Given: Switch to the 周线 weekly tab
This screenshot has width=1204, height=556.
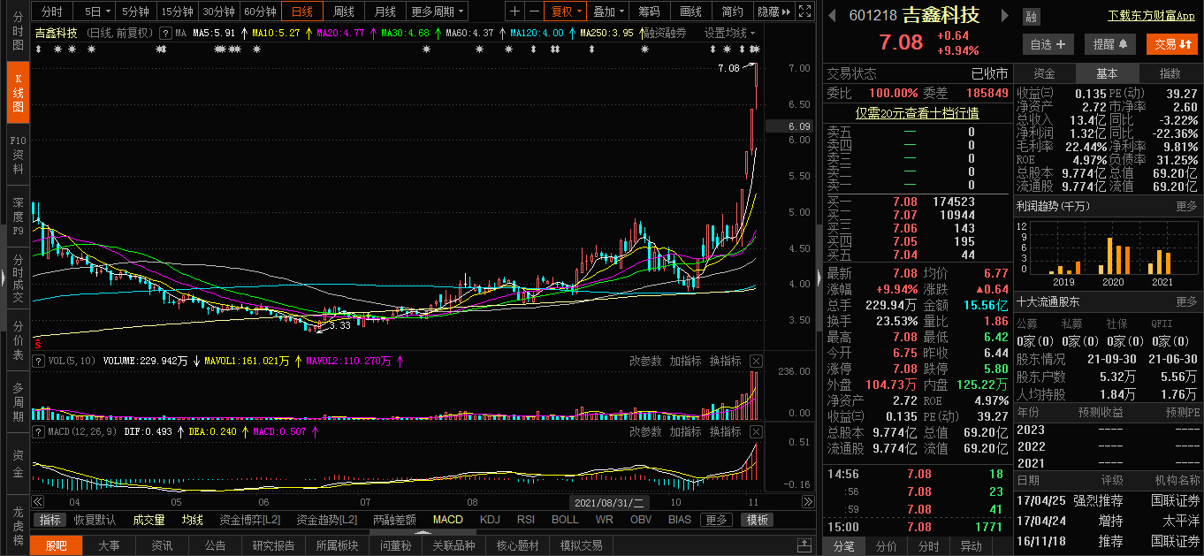Looking at the screenshot, I should (343, 11).
